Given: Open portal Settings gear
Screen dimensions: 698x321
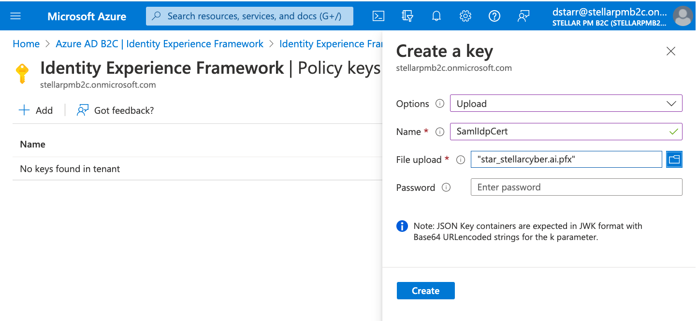Looking at the screenshot, I should click(x=465, y=15).
